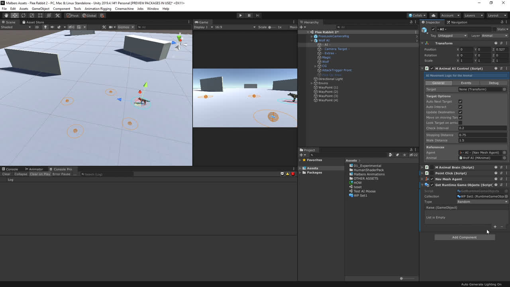Enable Look Target on arrival checkbox
510x287 pixels.
click(x=460, y=123)
